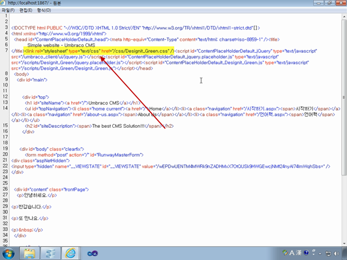This screenshot has height=260, width=347.
Task: Open the language bar options icon
Action: [314, 252]
